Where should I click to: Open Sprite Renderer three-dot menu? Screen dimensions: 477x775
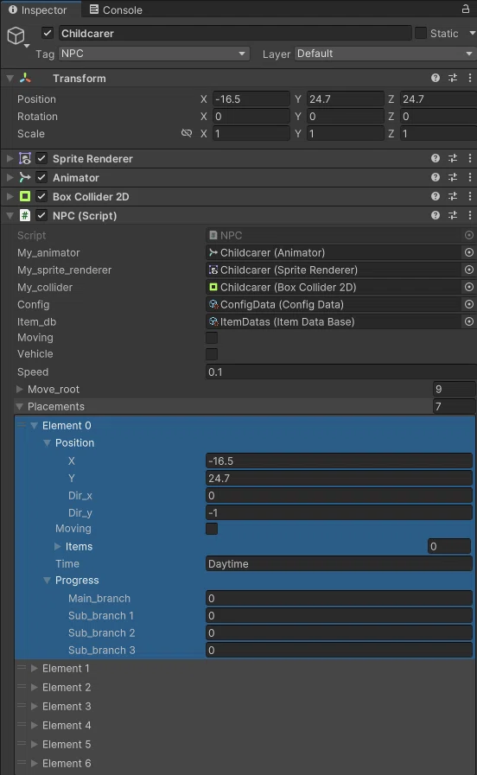coord(469,158)
